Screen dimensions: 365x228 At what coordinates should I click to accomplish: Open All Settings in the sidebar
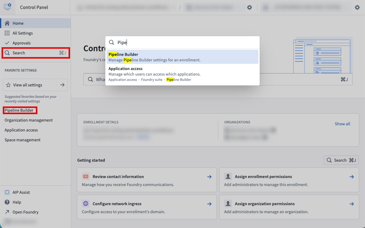[36, 33]
